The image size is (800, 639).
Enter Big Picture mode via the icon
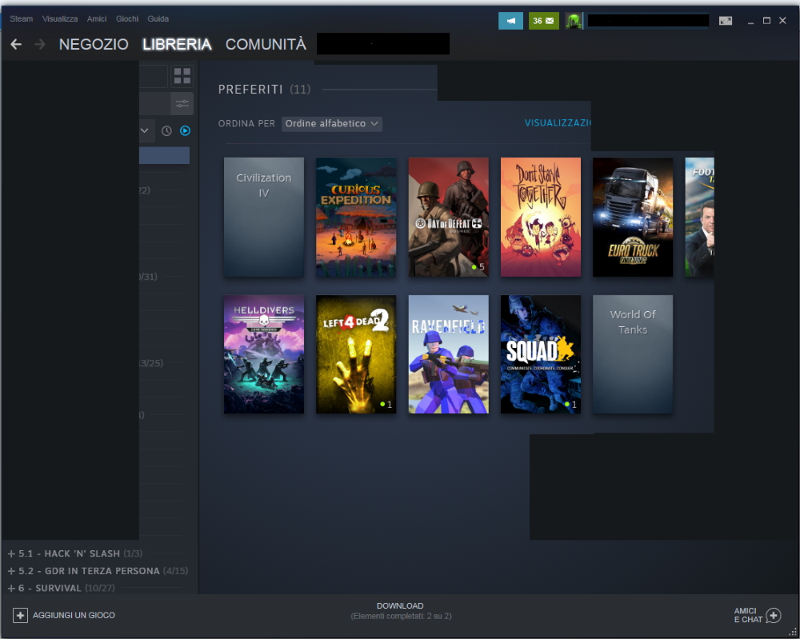(726, 19)
